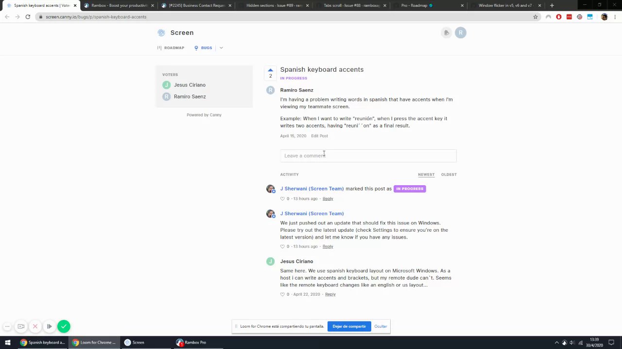
Task: Open the R user avatar menu
Action: pos(461,32)
